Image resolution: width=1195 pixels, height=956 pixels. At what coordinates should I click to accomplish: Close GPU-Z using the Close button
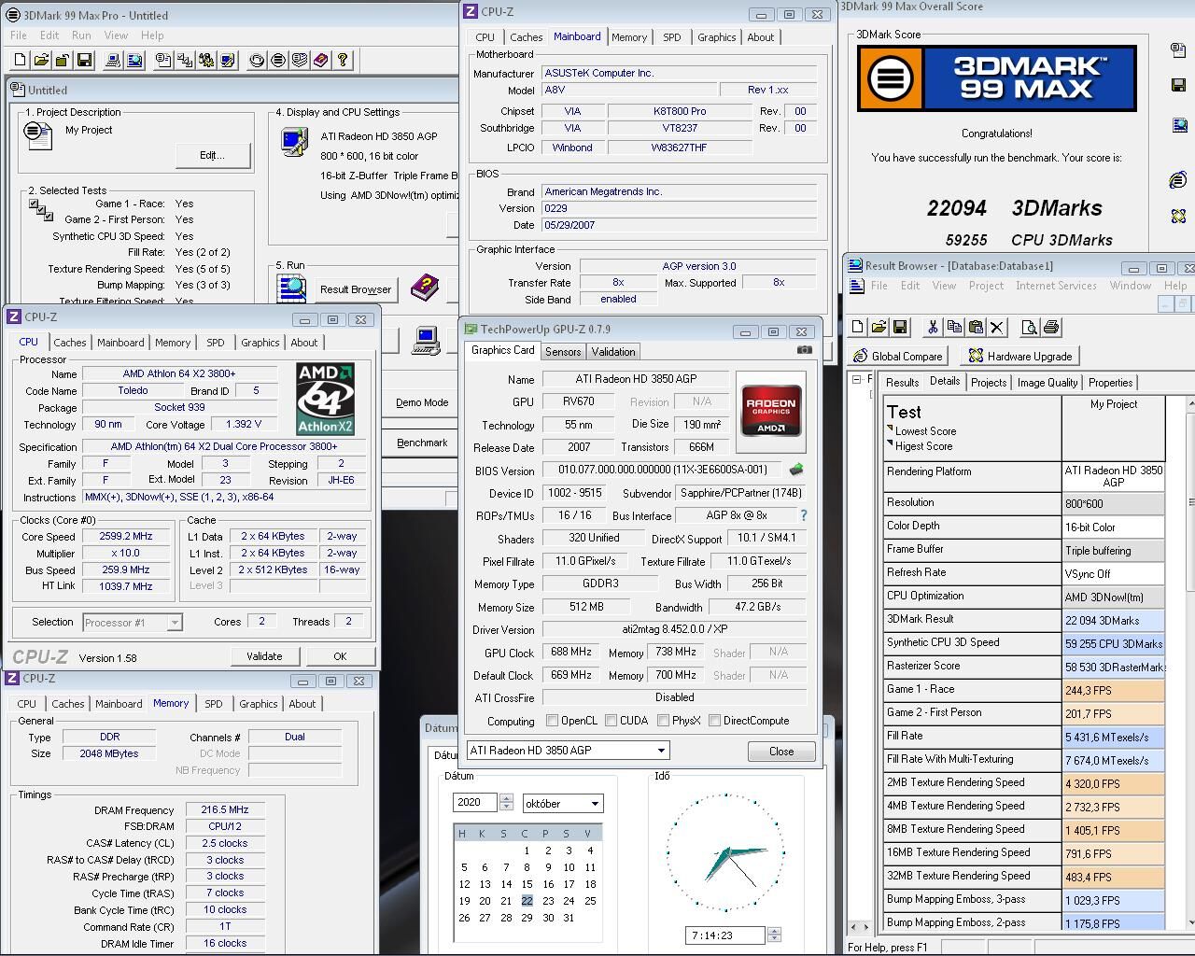(x=781, y=752)
